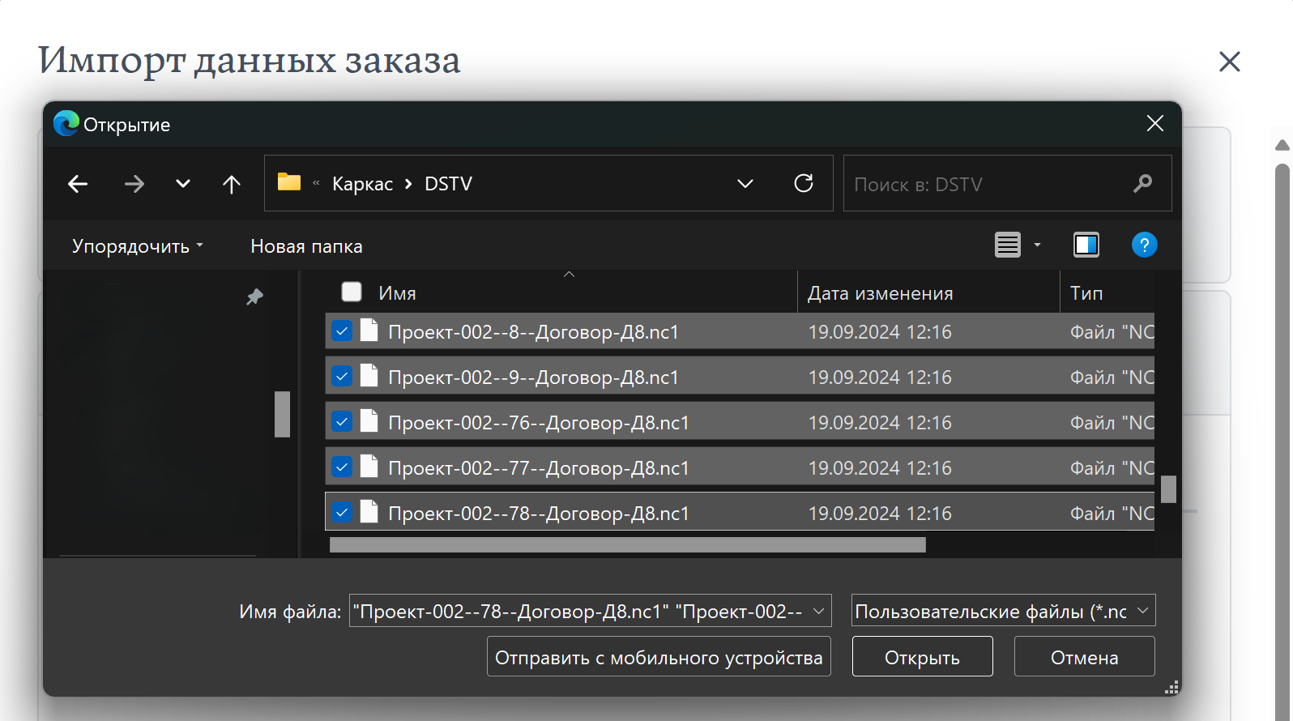Go back with the left arrow
Image resolution: width=1293 pixels, height=721 pixels.
pos(78,184)
